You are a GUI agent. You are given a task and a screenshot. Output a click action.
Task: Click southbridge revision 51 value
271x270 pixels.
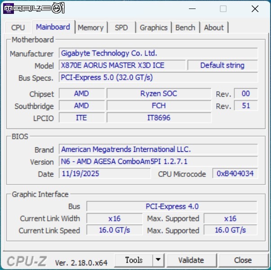click(245, 106)
